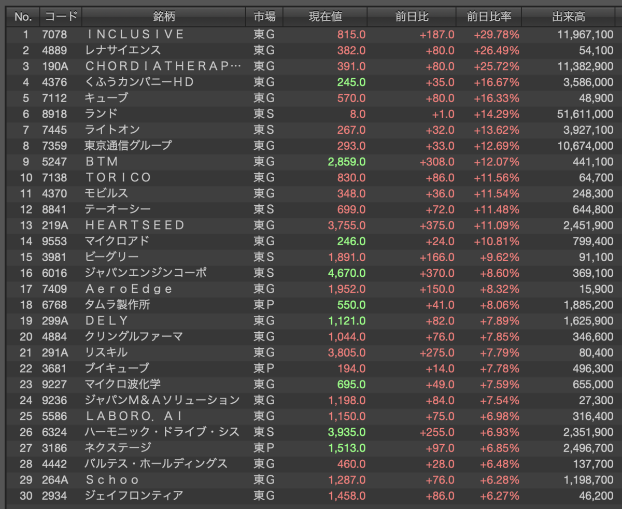Sort by the 前日比率 column header
Viewport: 622px width, 509px height.
pos(489,17)
